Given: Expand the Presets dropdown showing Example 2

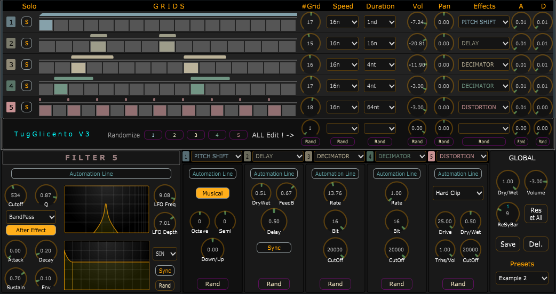Looking at the screenshot, I should tap(521, 278).
